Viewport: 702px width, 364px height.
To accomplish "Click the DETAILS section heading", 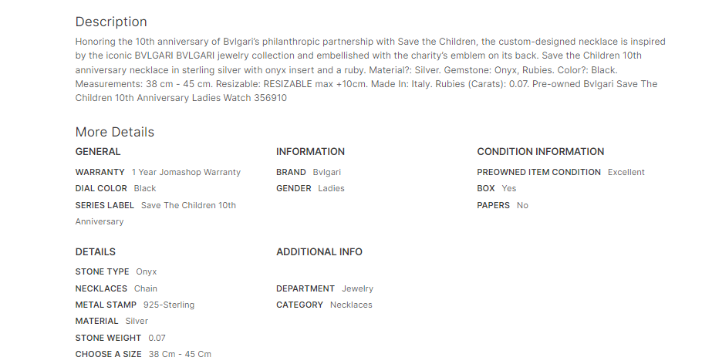I will 96,252.
